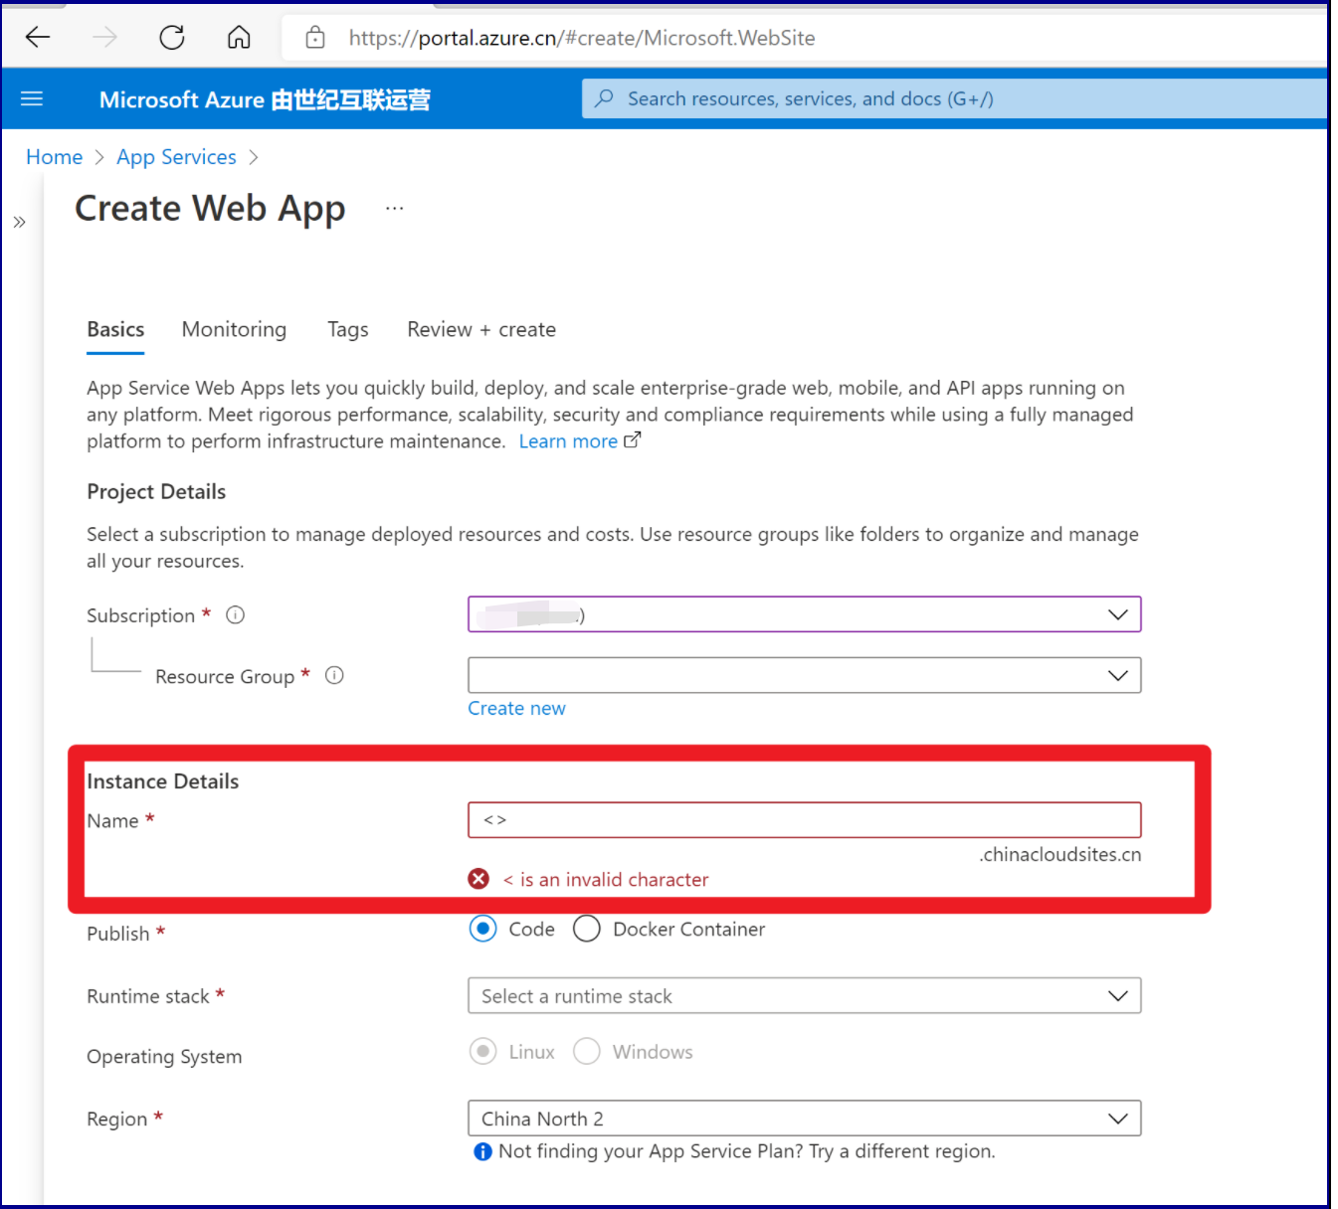The width and height of the screenshot is (1338, 1209).
Task: Click Create new resource group link
Action: [x=516, y=709]
